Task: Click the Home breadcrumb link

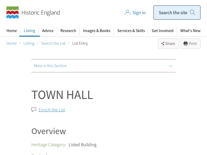Action: 12,43
